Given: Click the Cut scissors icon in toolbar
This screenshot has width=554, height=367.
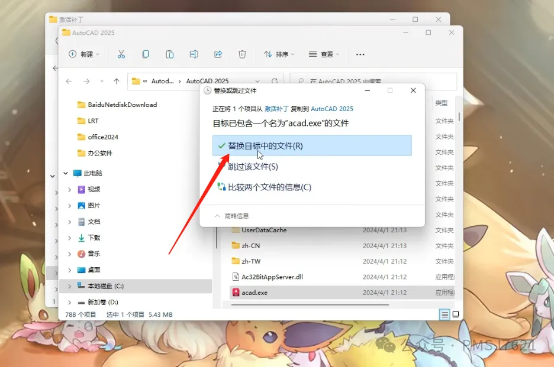Looking at the screenshot, I should [121, 54].
